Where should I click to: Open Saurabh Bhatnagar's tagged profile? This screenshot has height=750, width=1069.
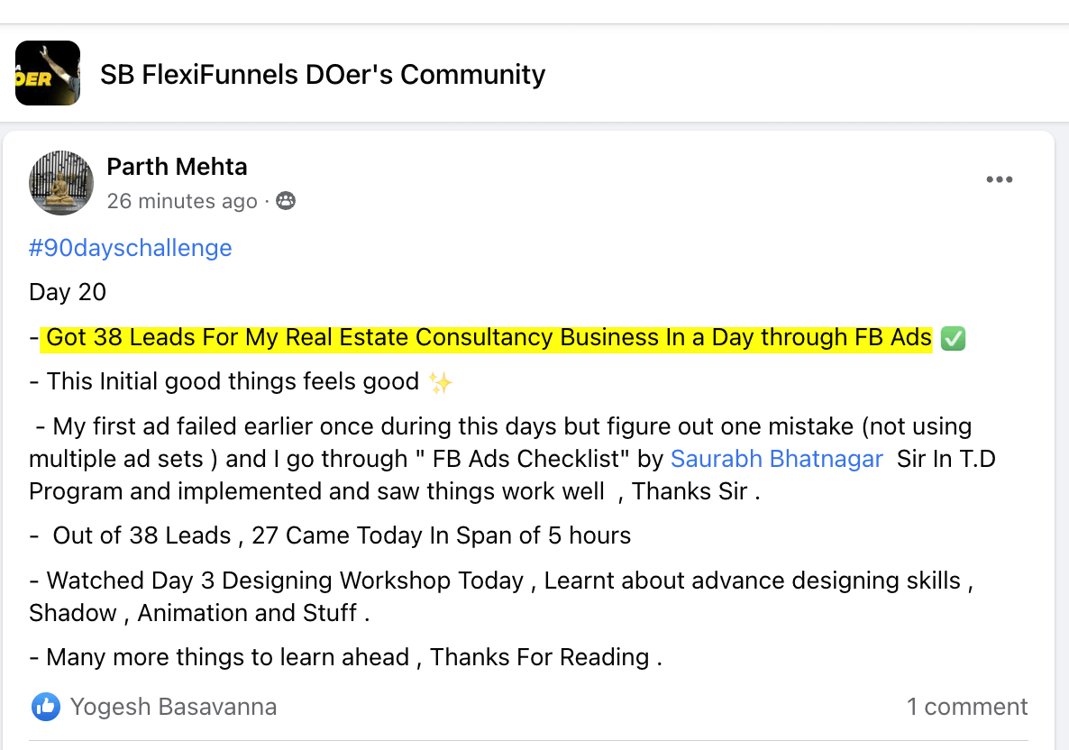(777, 459)
